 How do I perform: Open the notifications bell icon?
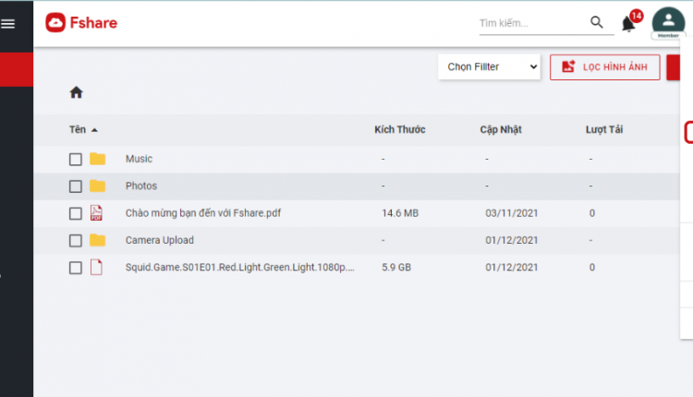coord(628,24)
